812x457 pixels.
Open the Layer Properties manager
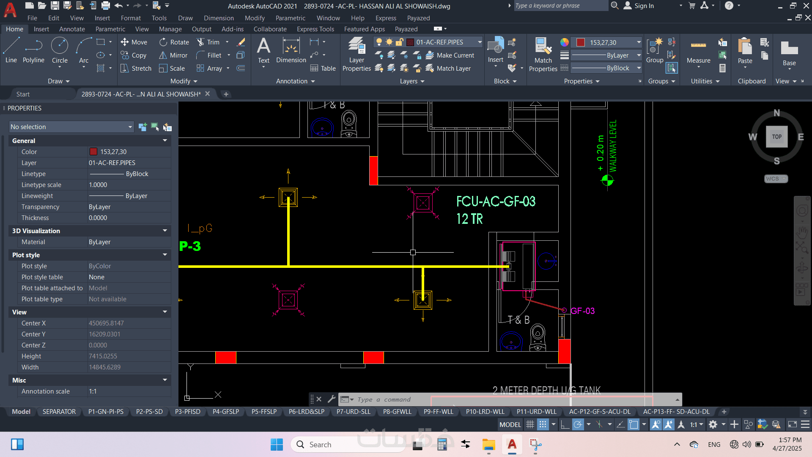click(x=356, y=54)
